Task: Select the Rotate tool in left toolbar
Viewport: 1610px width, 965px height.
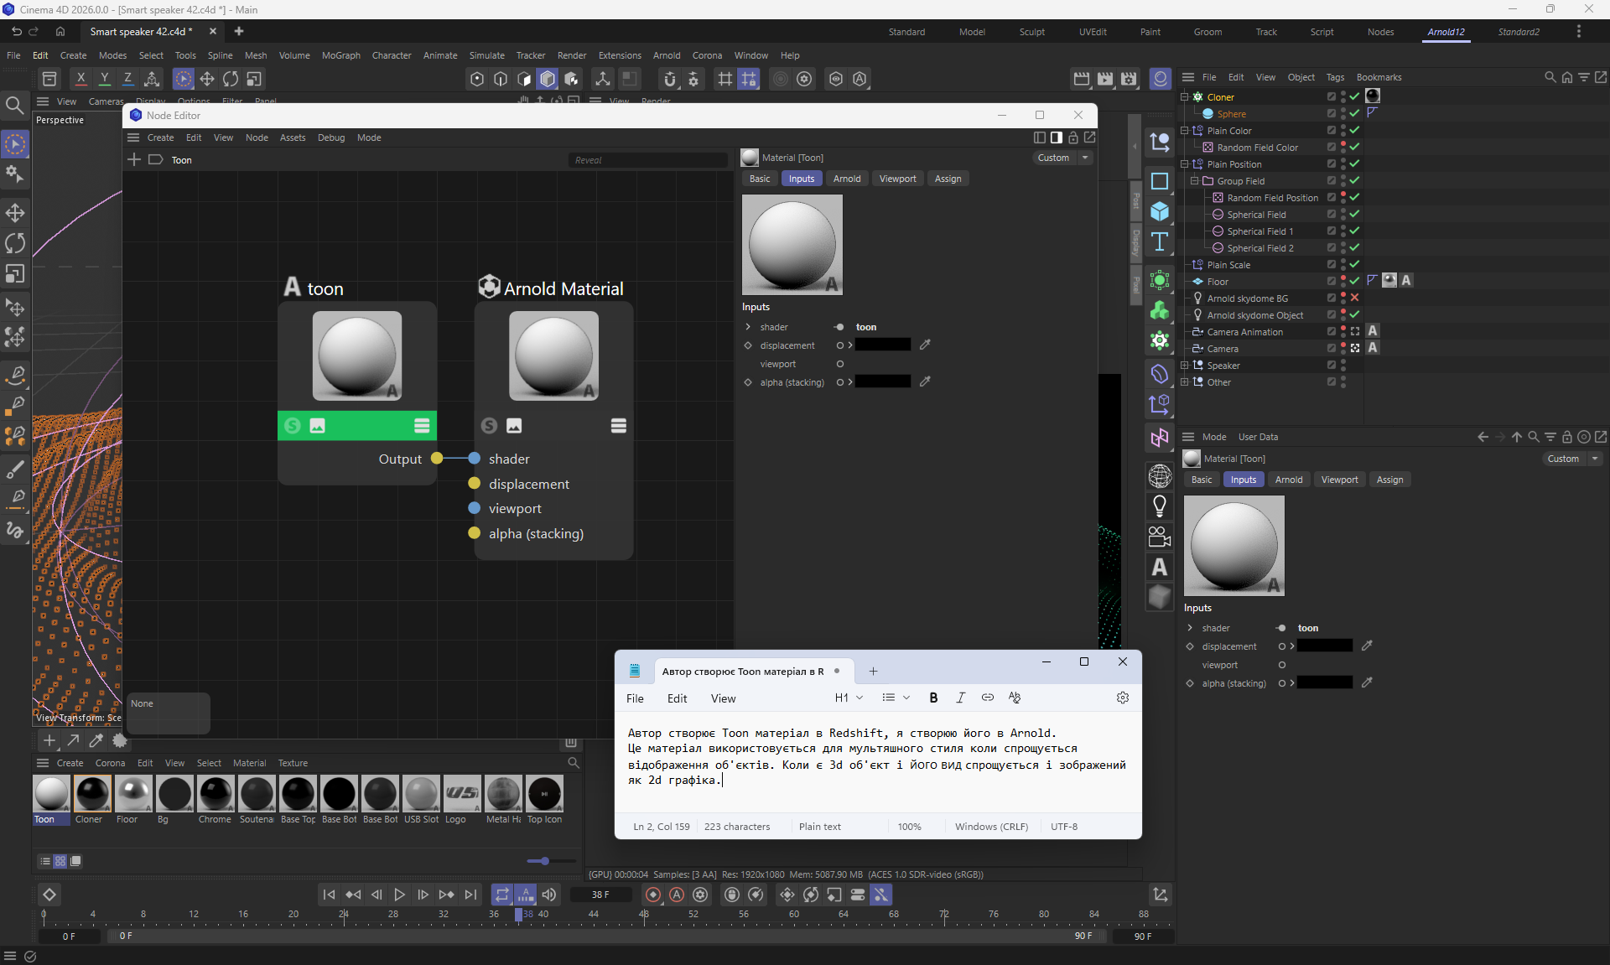Action: coord(15,243)
